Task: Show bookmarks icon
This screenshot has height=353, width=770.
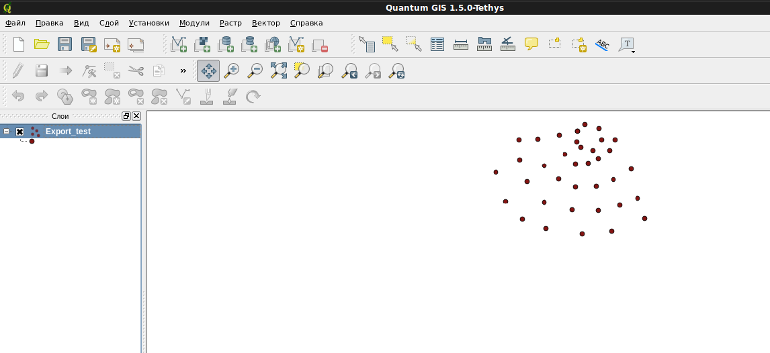Action: tap(555, 43)
